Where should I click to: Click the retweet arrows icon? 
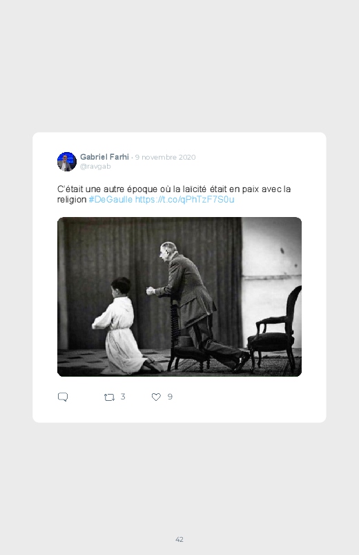click(x=109, y=397)
